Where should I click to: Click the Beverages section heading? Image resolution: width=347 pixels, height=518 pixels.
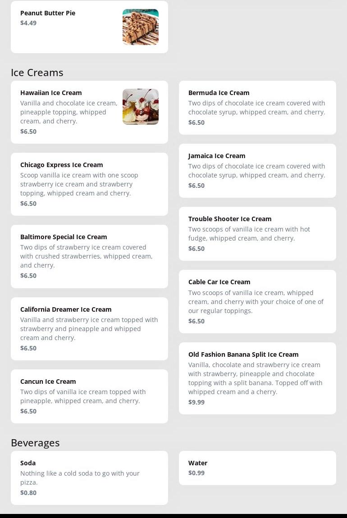35,443
